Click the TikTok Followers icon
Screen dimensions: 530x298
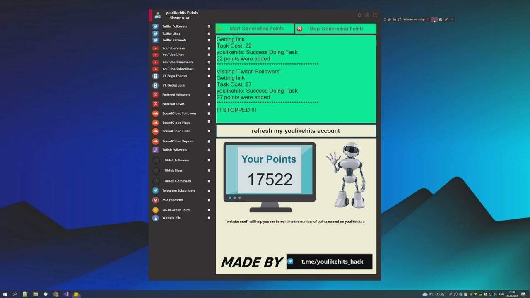(156, 161)
